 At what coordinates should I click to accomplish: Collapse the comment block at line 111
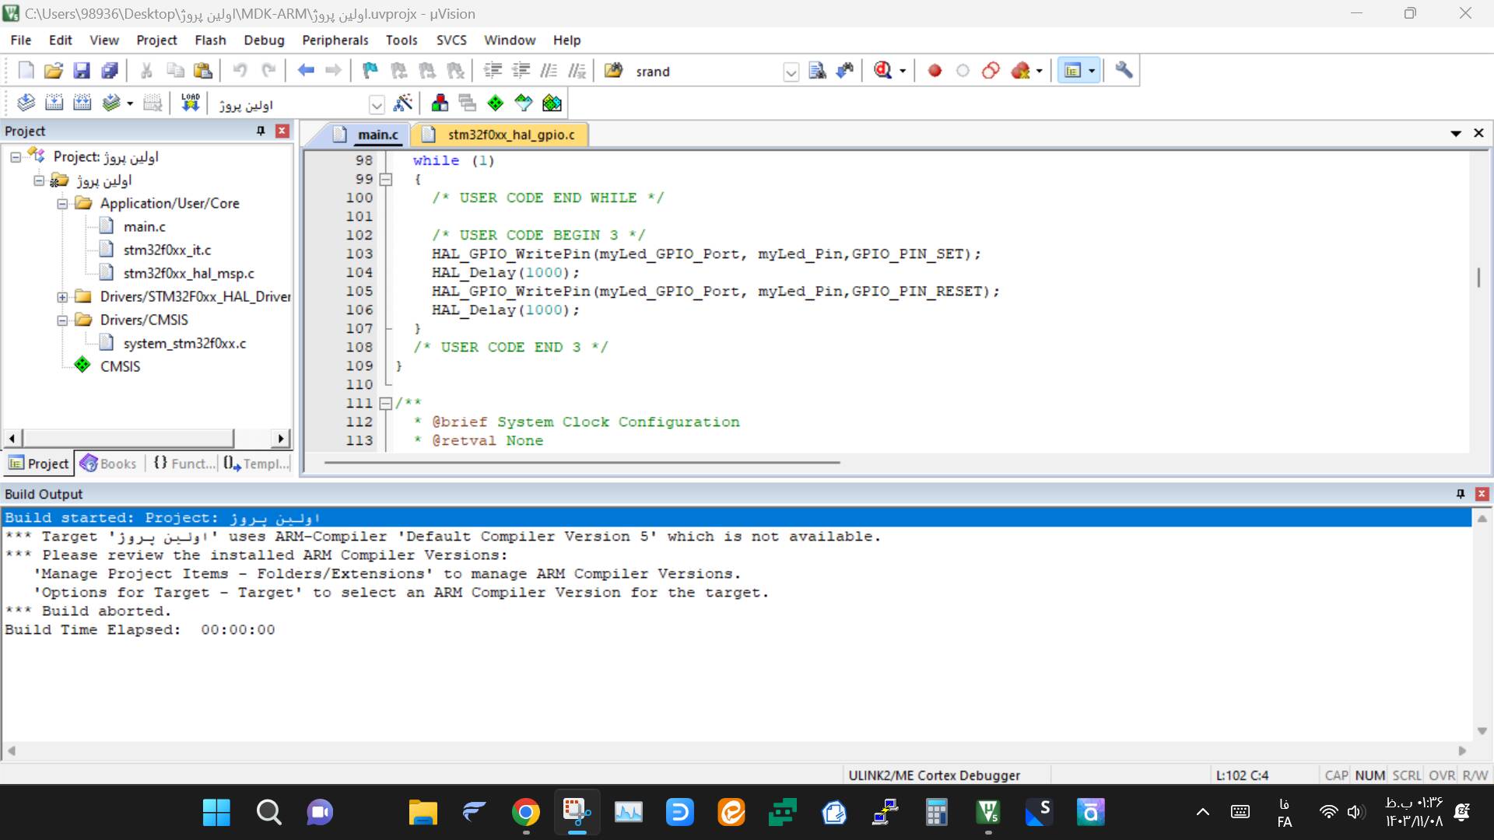385,404
